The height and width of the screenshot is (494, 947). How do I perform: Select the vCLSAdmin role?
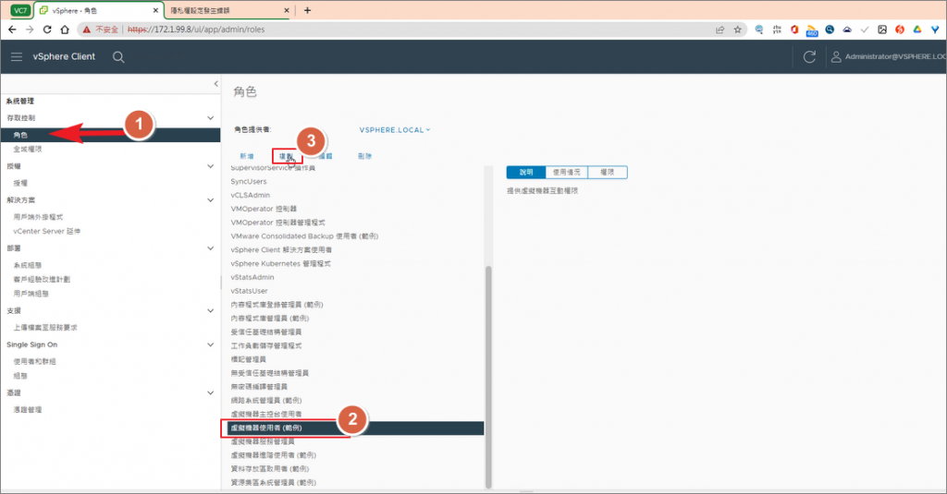click(250, 196)
